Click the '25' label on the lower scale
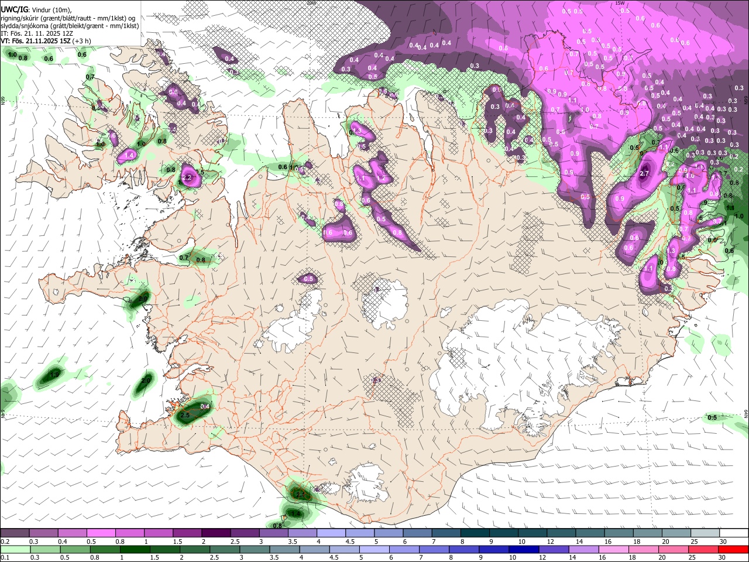 tap(692, 557)
